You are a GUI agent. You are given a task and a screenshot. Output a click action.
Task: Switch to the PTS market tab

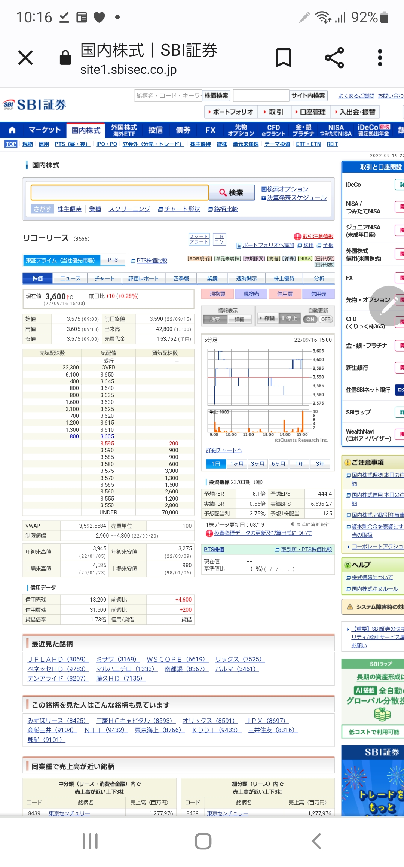pos(113,260)
